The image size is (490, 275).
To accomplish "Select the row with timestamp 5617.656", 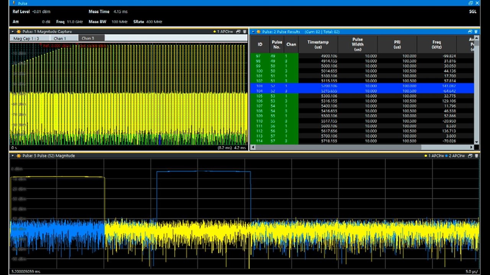I will [x=362, y=131].
